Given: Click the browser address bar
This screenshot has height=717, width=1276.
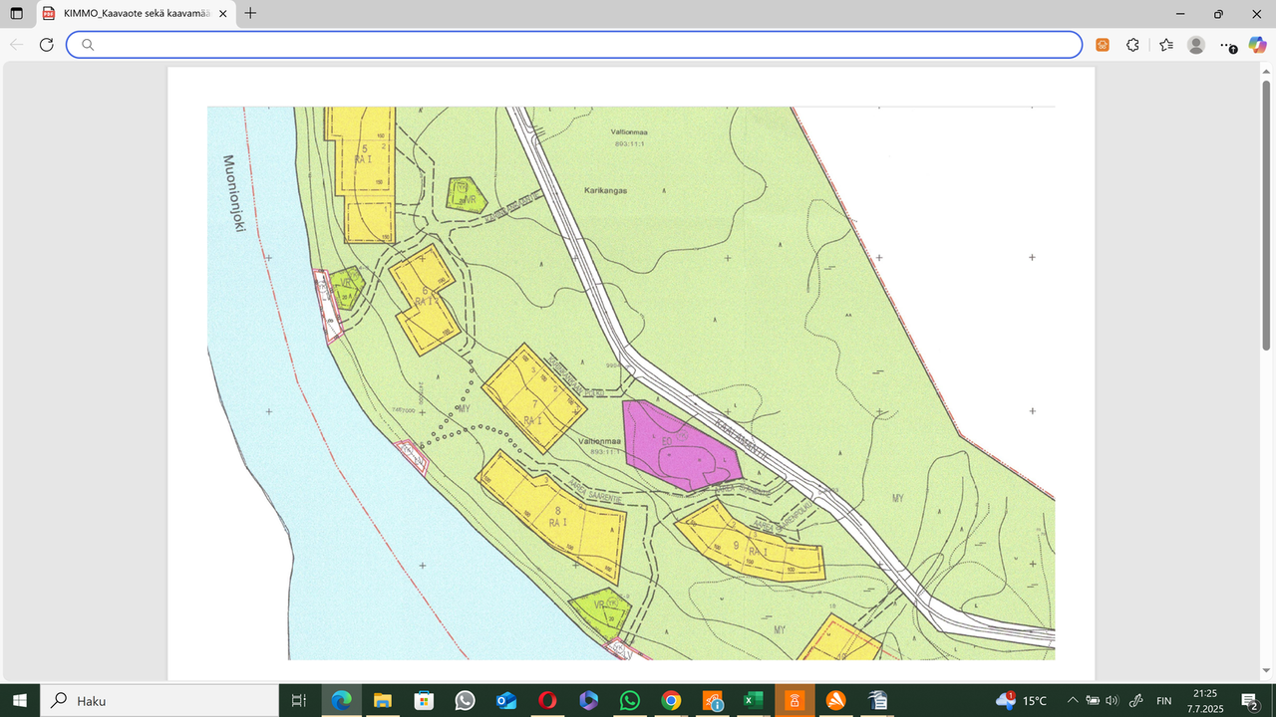Looking at the screenshot, I should coord(574,45).
